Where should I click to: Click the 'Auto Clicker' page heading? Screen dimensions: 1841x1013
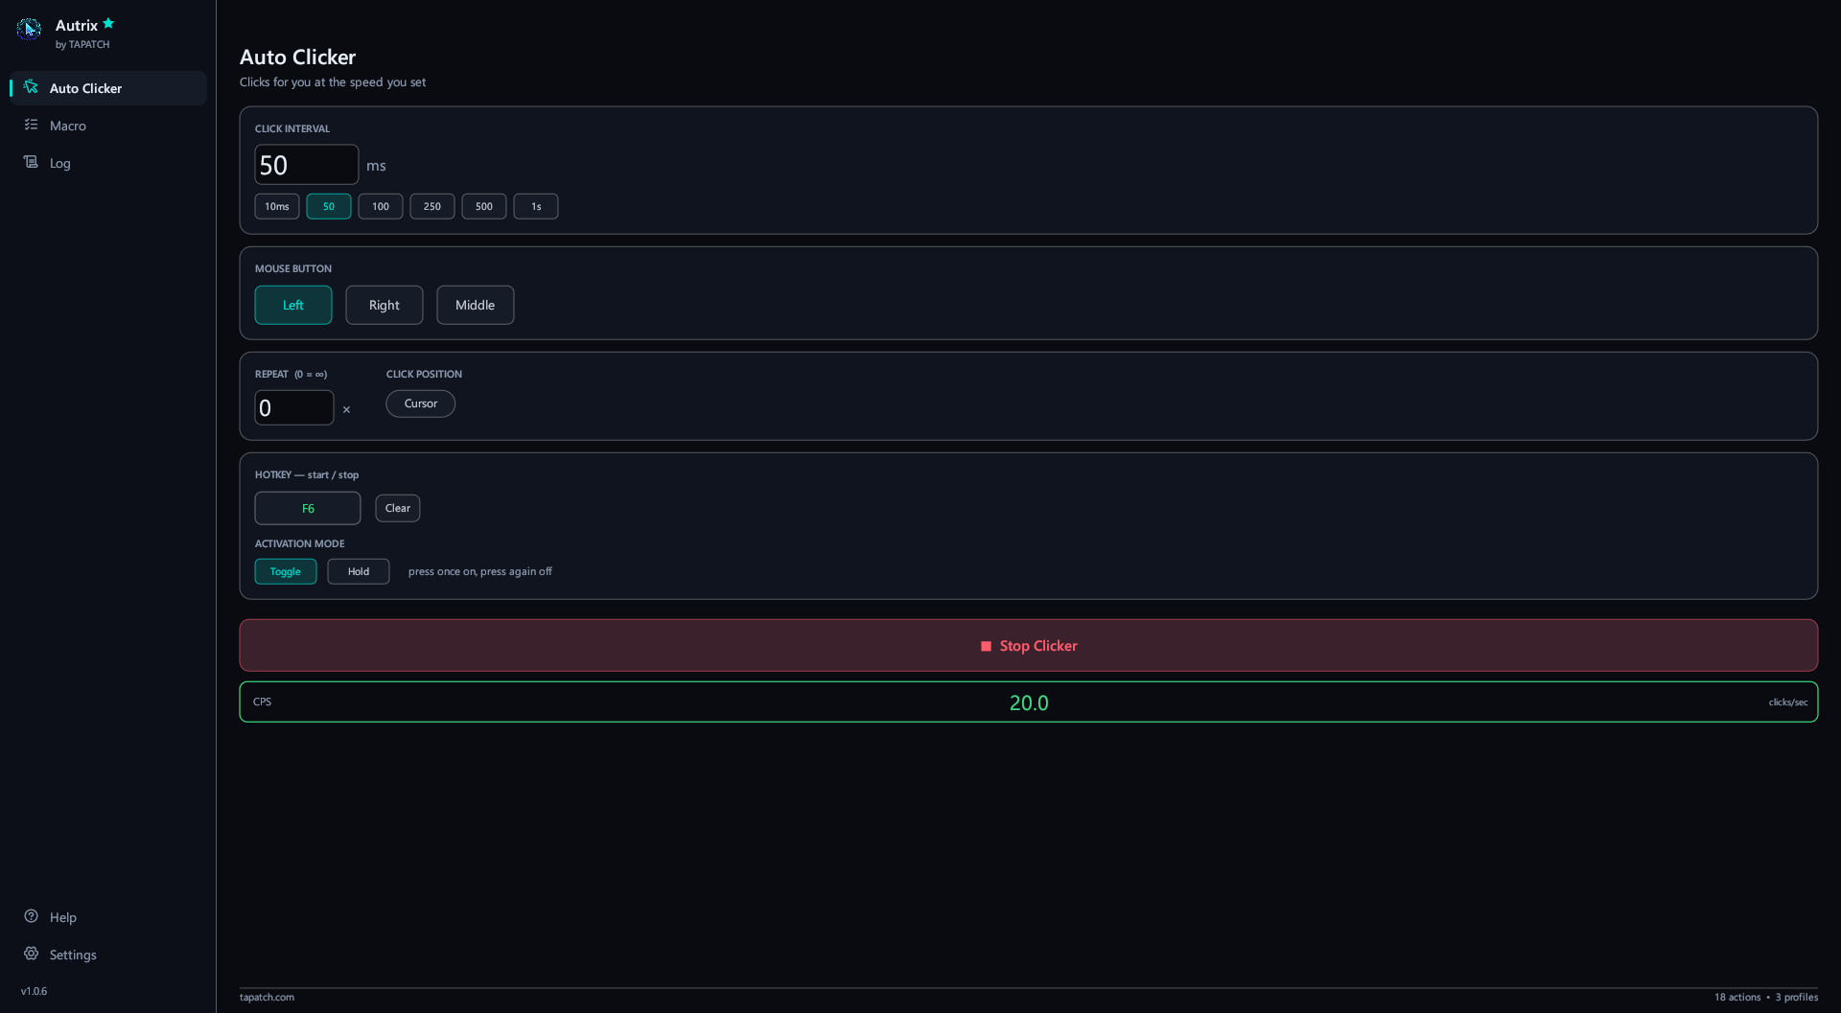tap(297, 58)
